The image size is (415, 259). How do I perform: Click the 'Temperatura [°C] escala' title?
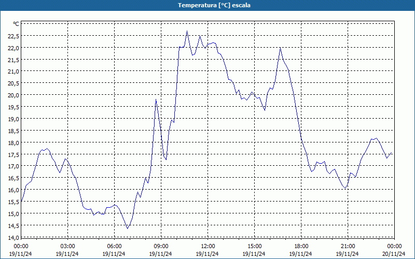[214, 5]
